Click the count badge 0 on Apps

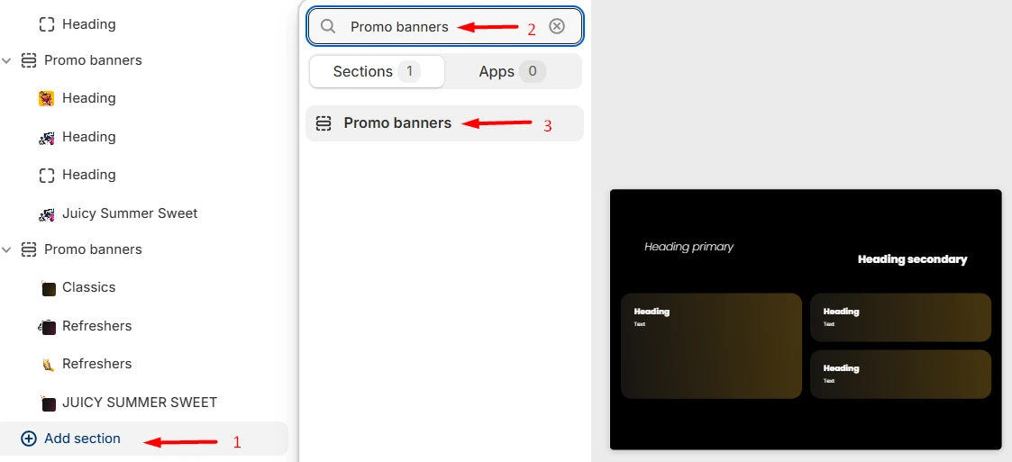click(x=533, y=72)
